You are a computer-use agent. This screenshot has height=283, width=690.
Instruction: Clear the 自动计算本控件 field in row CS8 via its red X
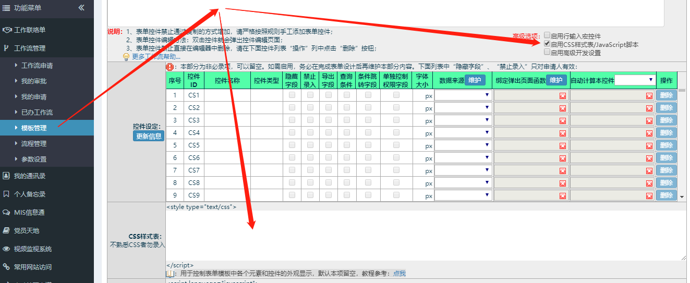[x=649, y=183]
